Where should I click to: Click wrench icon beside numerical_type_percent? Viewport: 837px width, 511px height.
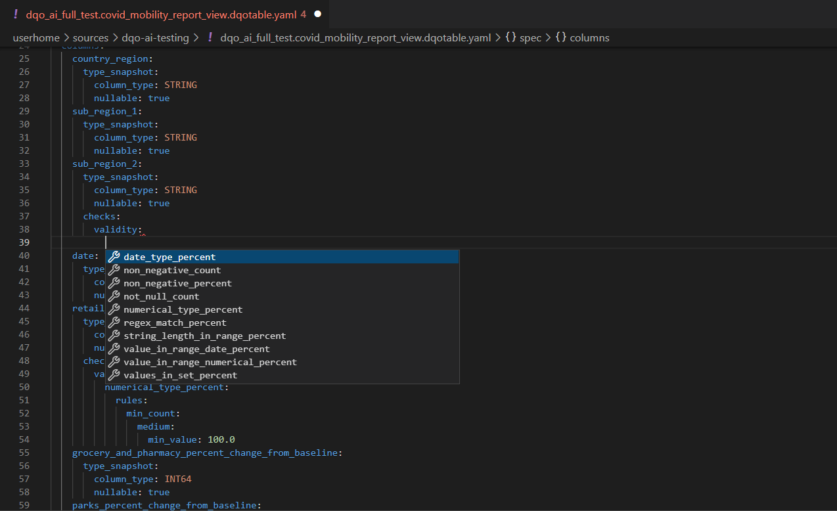point(114,309)
